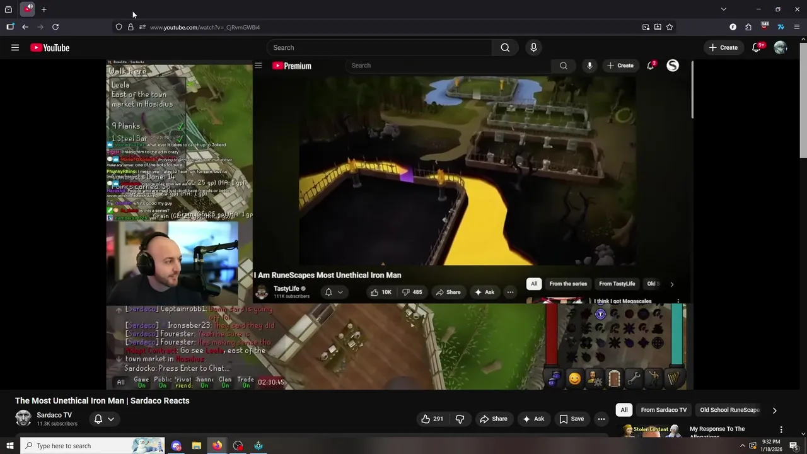Save the video to a playlist
Screen dimensions: 807x454
(572, 419)
